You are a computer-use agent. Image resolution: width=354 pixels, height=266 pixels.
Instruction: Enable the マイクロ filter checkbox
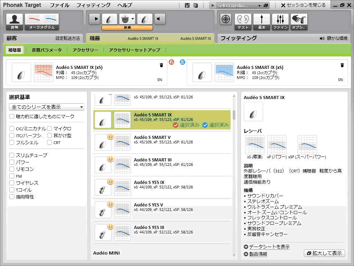point(49,128)
